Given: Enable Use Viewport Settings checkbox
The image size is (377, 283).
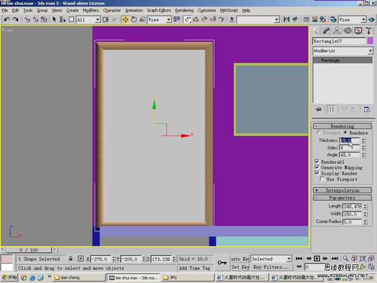Looking at the screenshot, I should [x=322, y=179].
